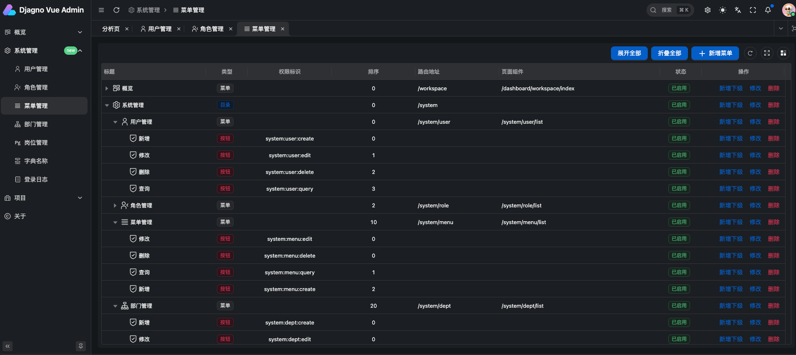
Task: Open the table column settings grid icon
Action: click(x=783, y=53)
